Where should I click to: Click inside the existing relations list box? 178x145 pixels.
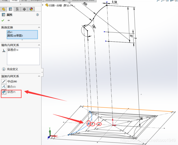pyautogui.click(x=23, y=56)
